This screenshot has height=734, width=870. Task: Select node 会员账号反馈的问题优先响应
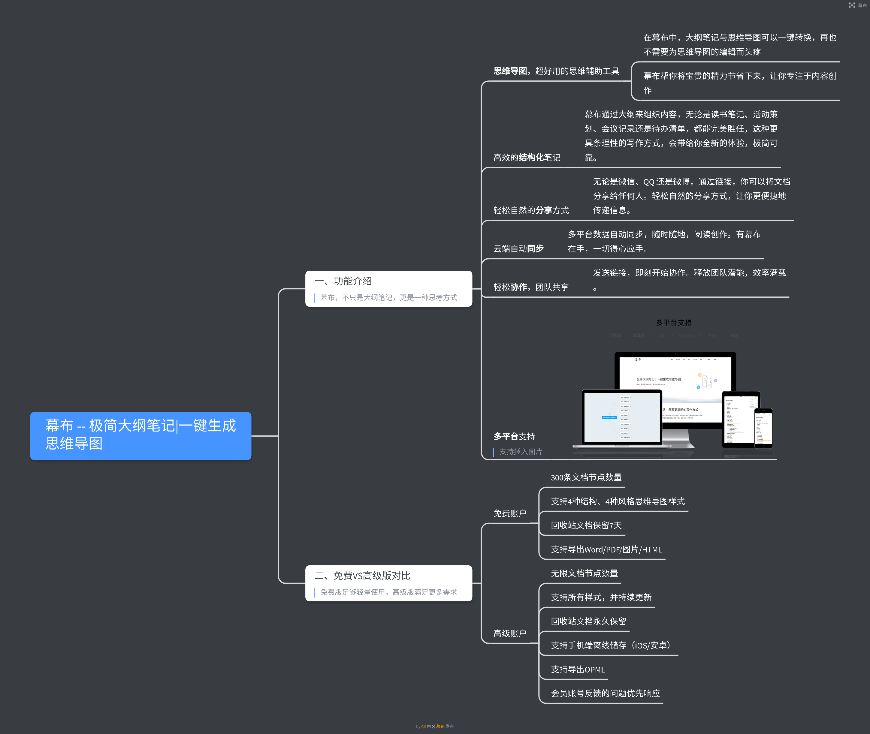click(x=605, y=693)
